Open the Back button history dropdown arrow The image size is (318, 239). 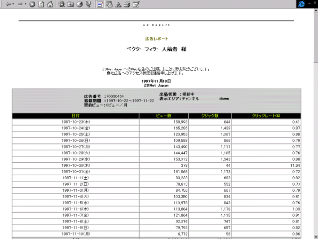click(x=13, y=4)
